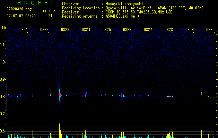
Task: Click the 0321 time marker
Action: (23, 29)
